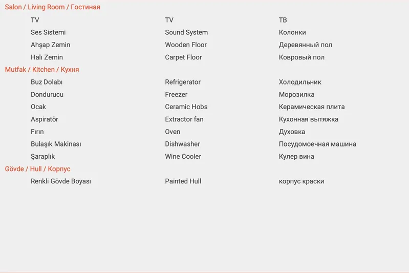Click the Painted Hull label

[183, 181]
